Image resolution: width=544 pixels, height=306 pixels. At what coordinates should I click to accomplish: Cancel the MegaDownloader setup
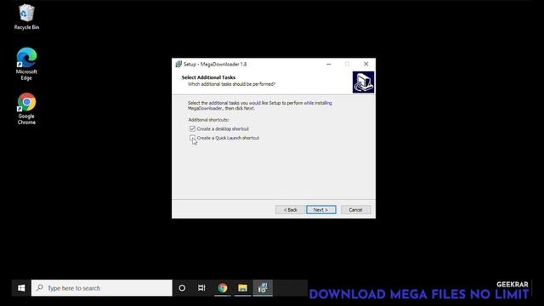(355, 210)
